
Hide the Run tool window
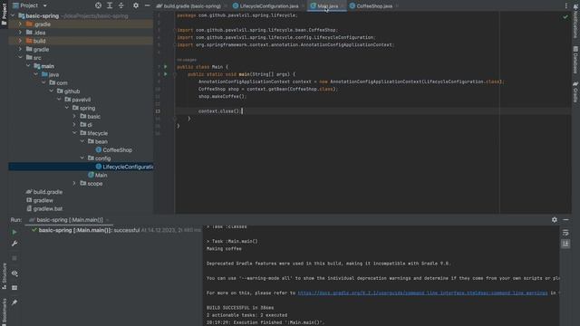pos(565,219)
